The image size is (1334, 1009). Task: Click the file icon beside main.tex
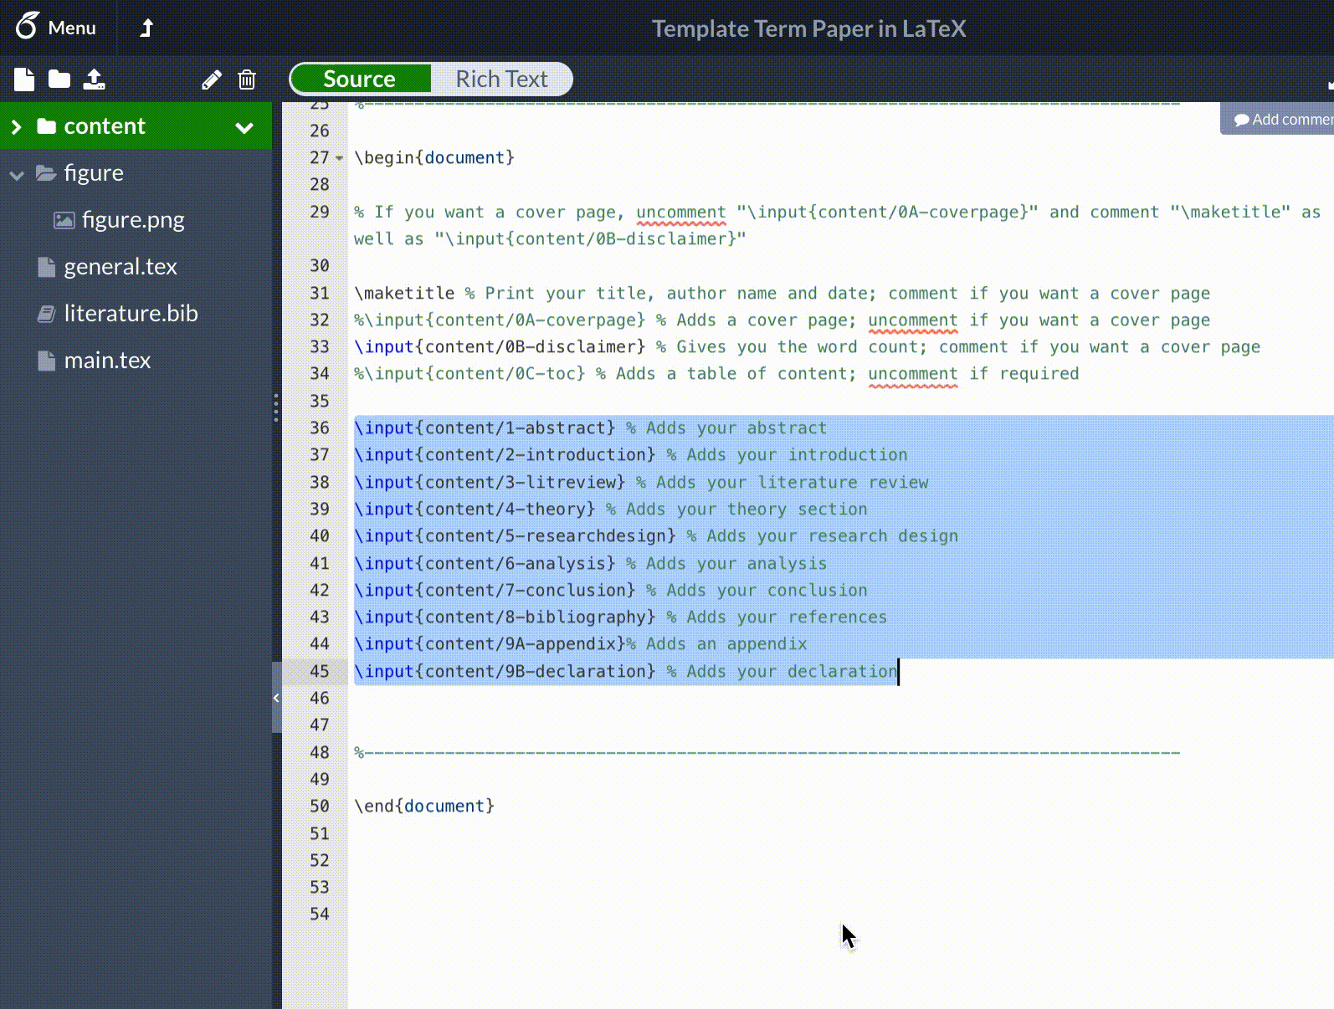(x=47, y=361)
